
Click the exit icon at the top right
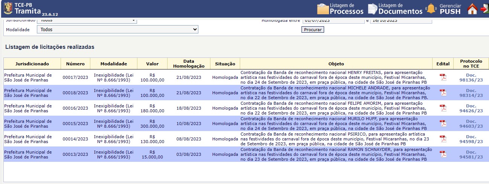(484, 9)
